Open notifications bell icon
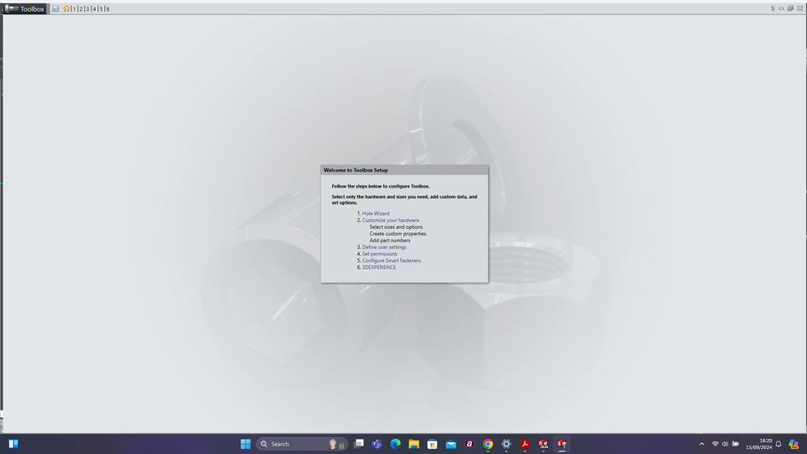The height and width of the screenshot is (454, 807). (x=778, y=444)
